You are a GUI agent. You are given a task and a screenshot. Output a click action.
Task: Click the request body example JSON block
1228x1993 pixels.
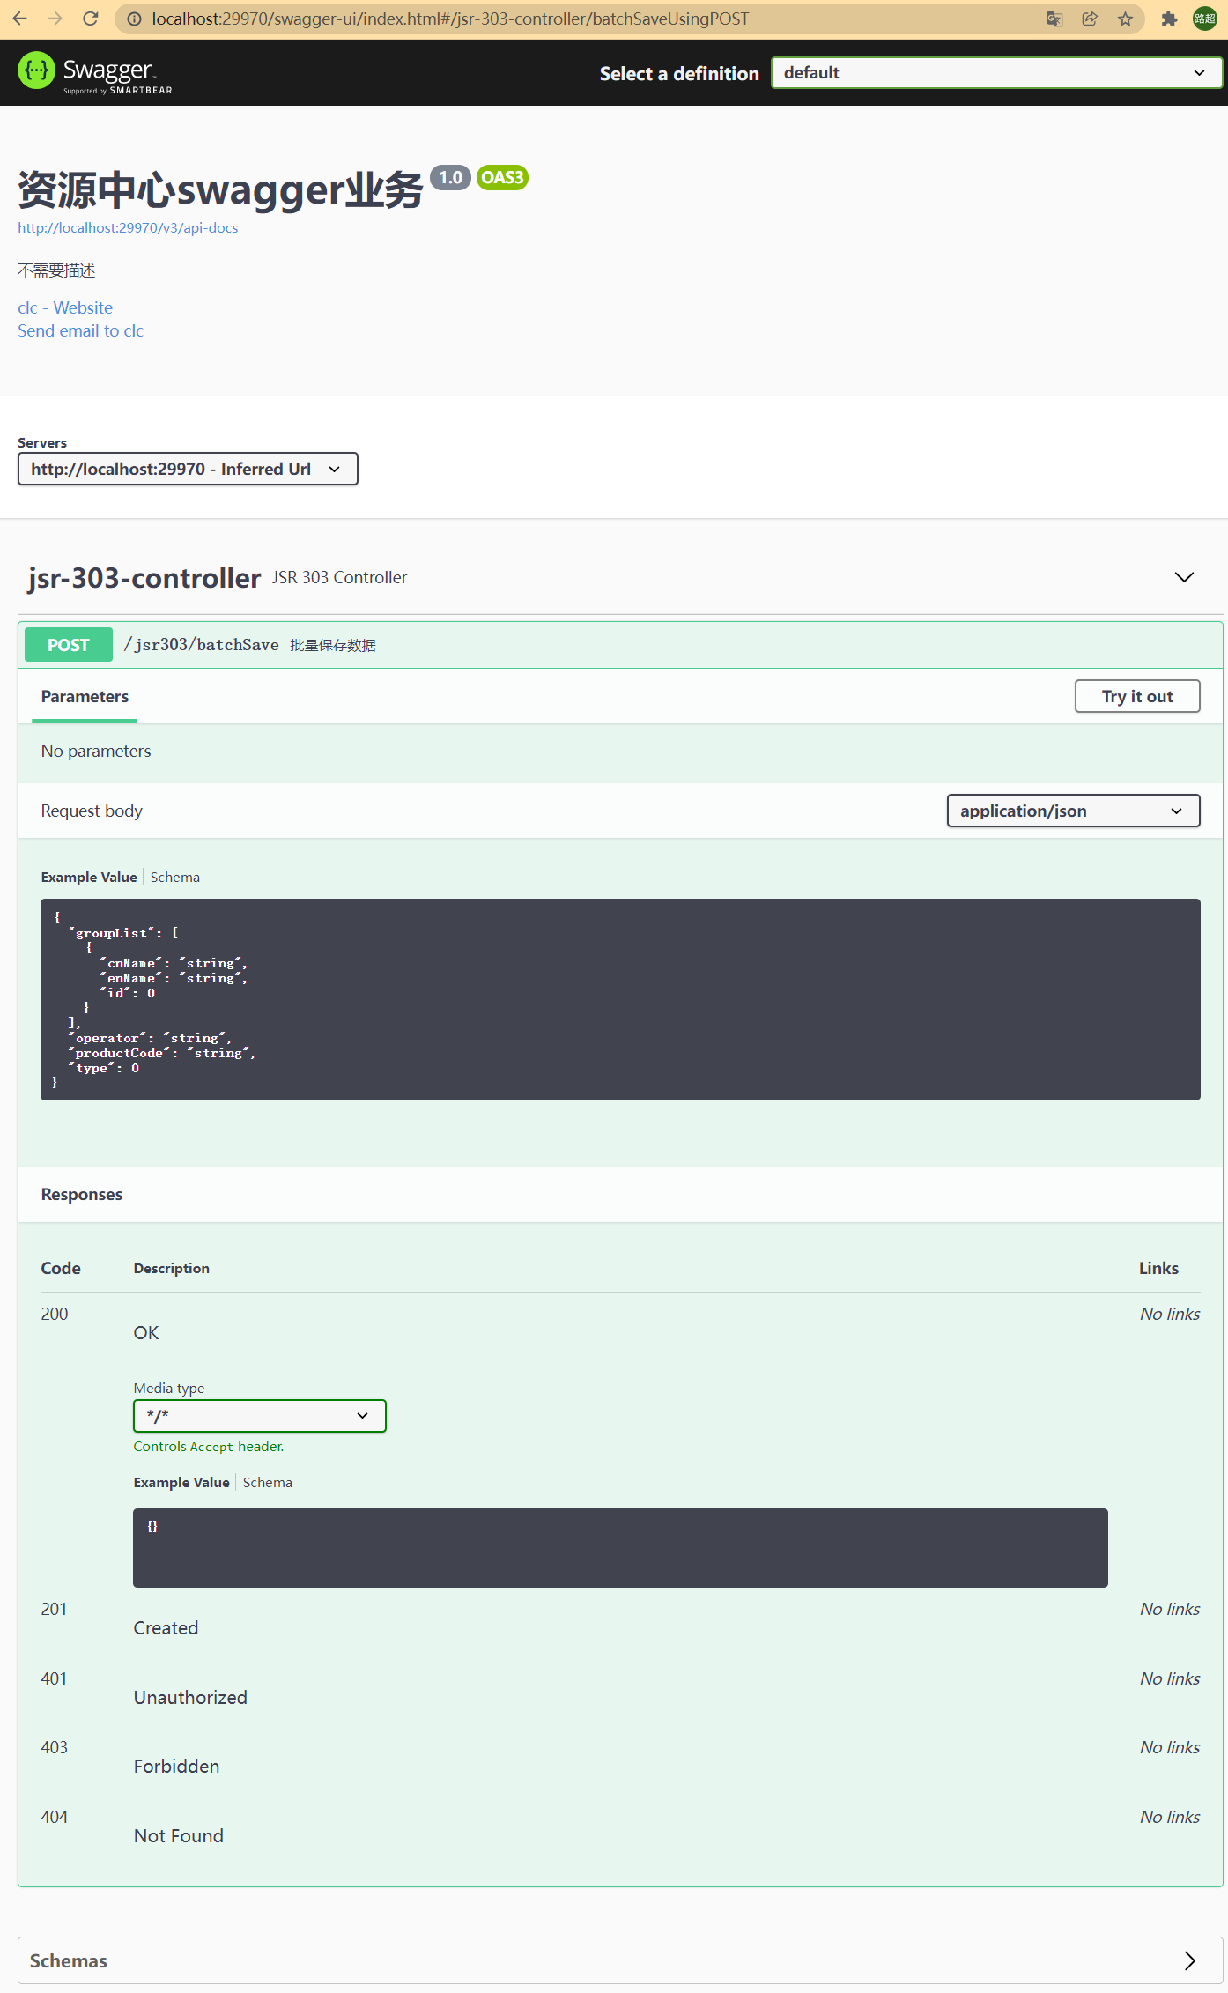(620, 999)
